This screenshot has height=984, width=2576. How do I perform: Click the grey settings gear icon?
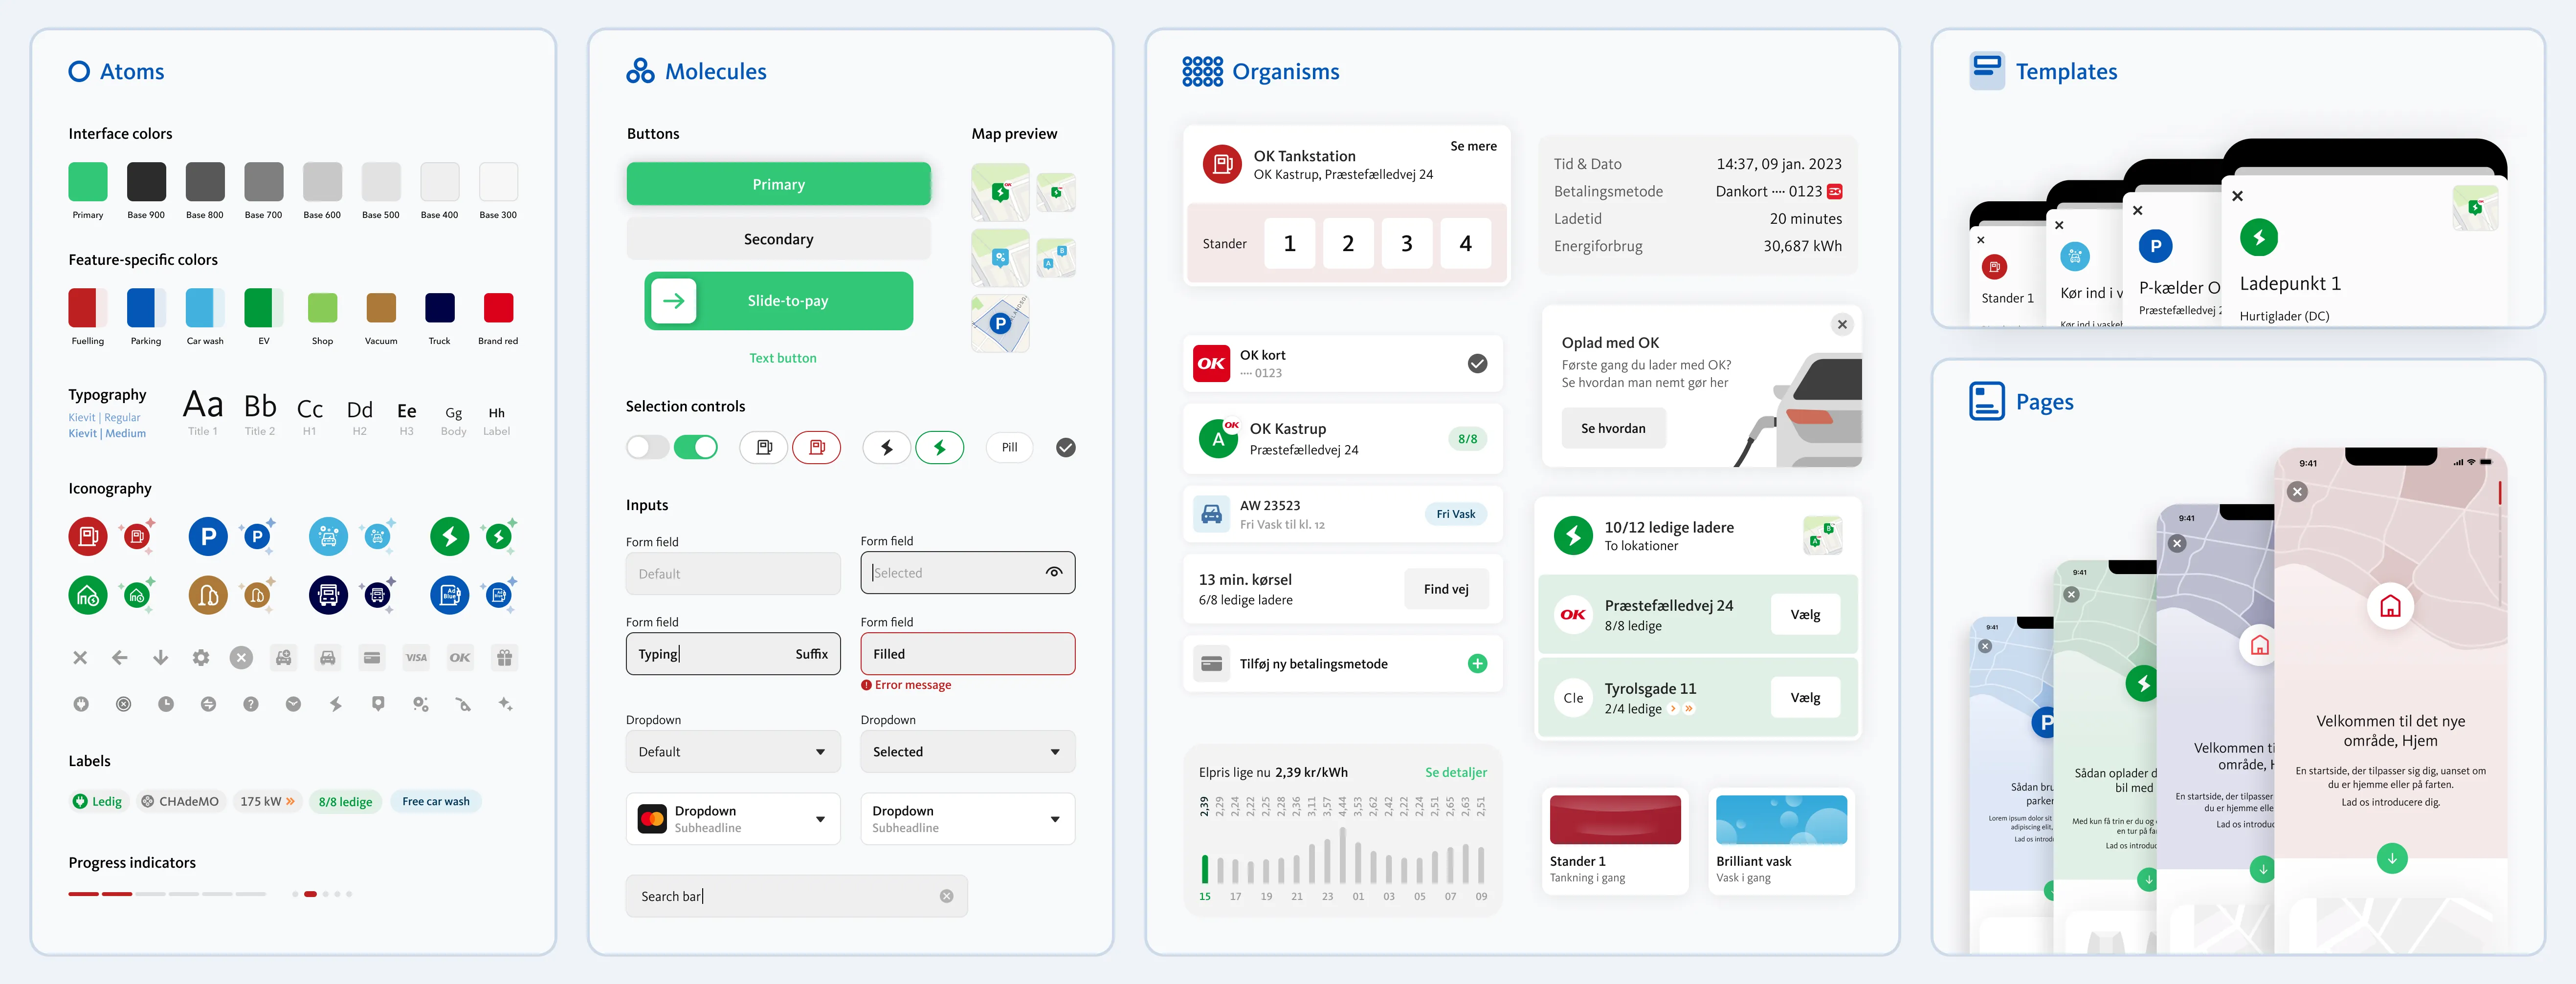pyautogui.click(x=201, y=657)
